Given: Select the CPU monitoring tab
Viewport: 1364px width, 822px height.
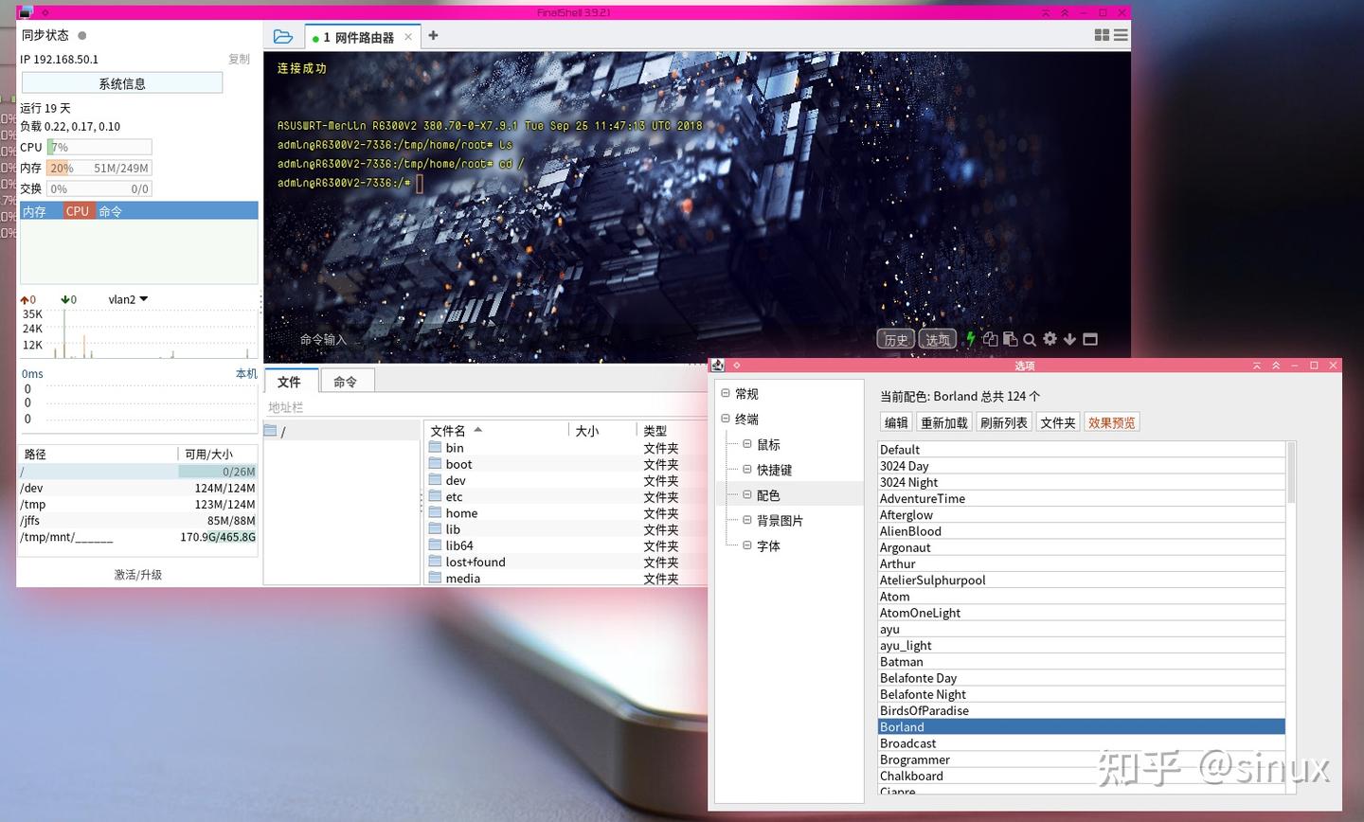Looking at the screenshot, I should [77, 210].
